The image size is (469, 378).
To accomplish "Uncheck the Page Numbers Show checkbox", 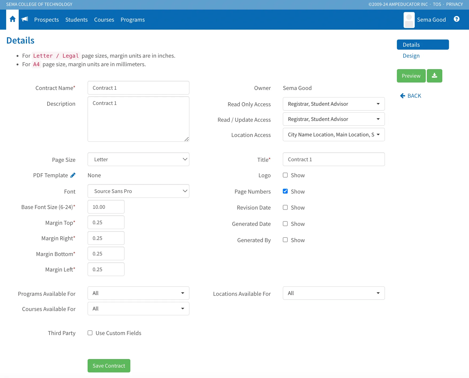I will 285,191.
